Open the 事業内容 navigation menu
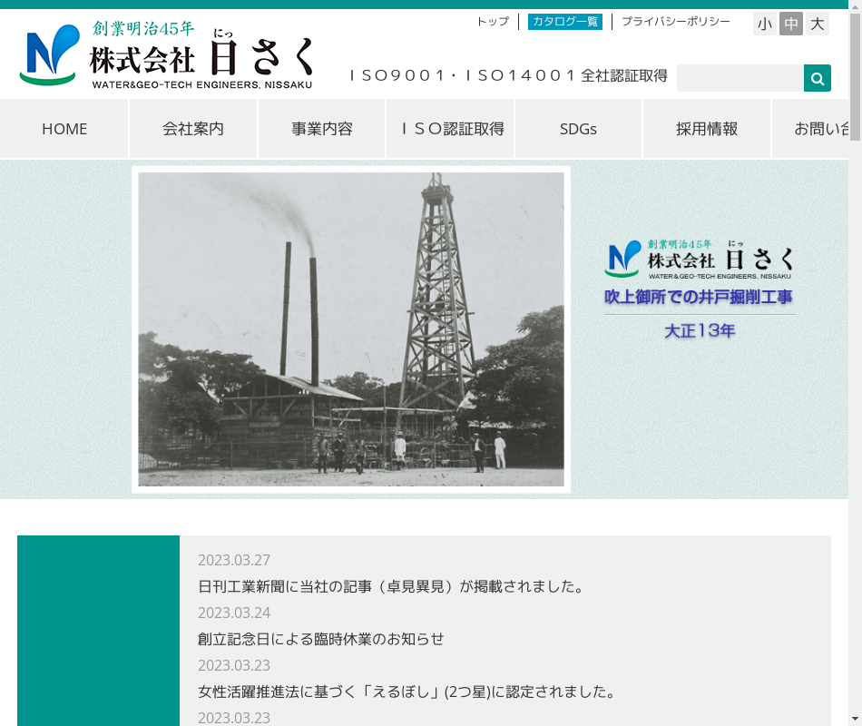Image resolution: width=862 pixels, height=726 pixels. (x=322, y=129)
